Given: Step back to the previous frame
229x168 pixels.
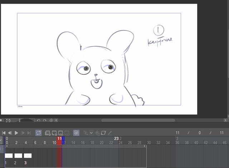Looking at the screenshot, I should click(x=10, y=133).
